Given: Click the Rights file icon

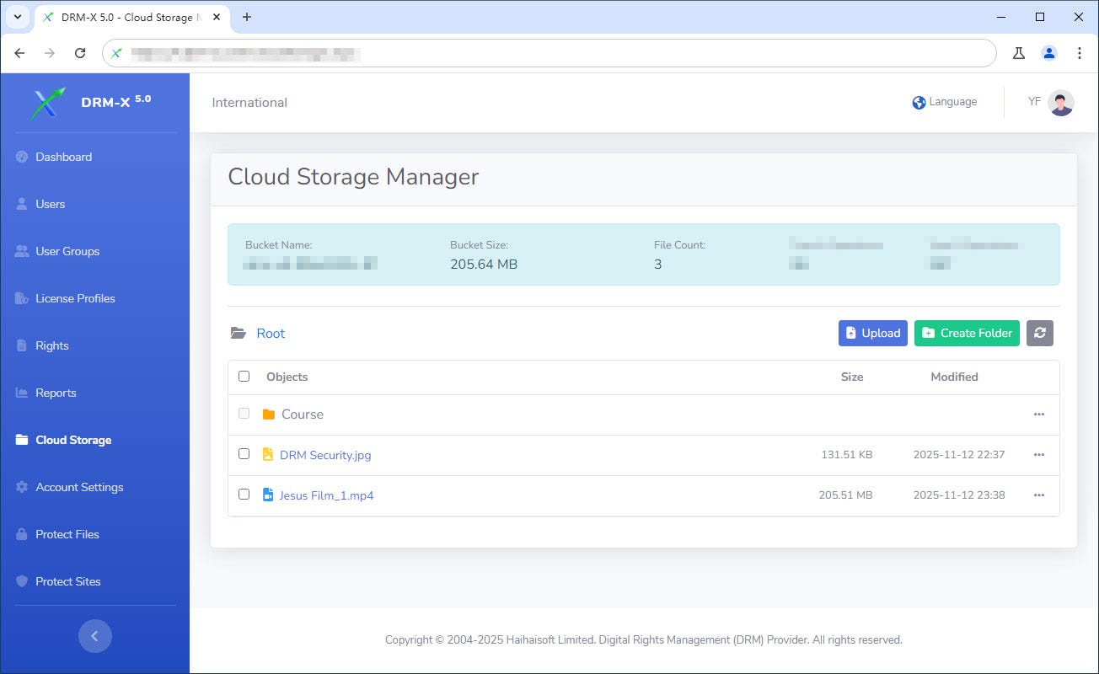Looking at the screenshot, I should tap(22, 345).
